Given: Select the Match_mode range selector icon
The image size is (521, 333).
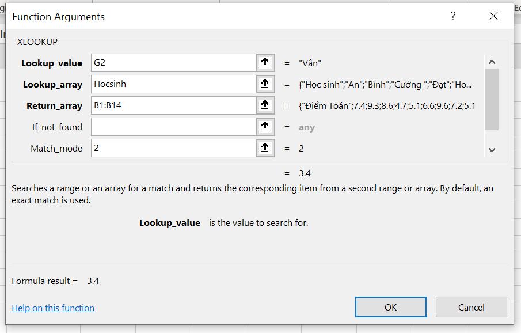Looking at the screenshot, I should coord(265,148).
